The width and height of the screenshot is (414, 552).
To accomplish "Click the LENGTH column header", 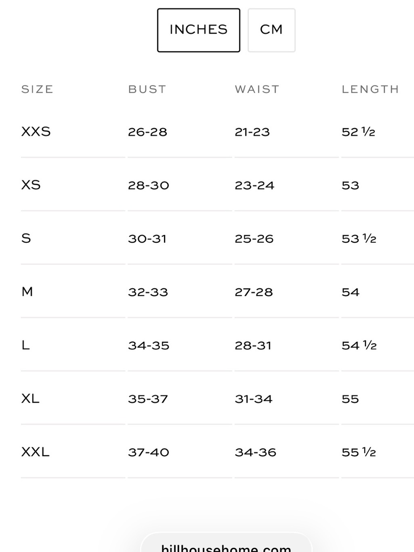I will click(x=370, y=89).
